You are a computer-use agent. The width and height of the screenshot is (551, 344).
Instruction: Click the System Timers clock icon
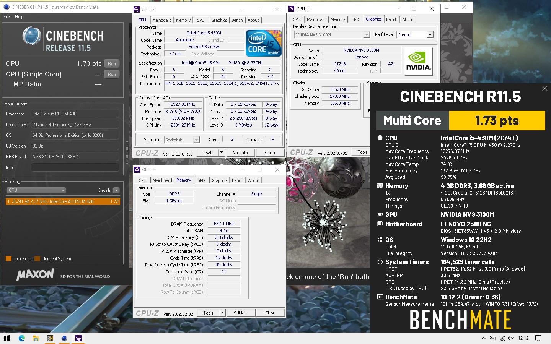pos(380,262)
